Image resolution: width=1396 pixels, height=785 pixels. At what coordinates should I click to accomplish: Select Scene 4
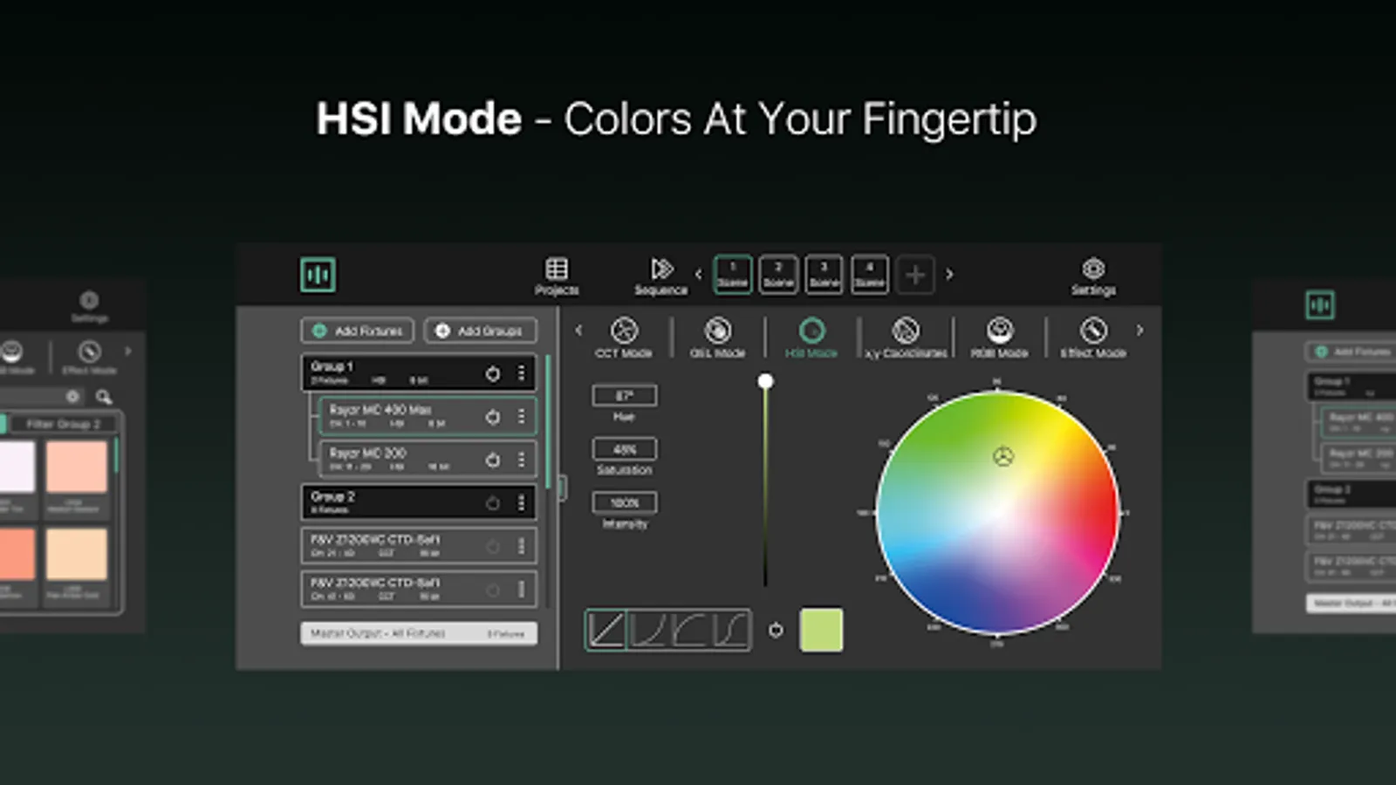pos(869,274)
